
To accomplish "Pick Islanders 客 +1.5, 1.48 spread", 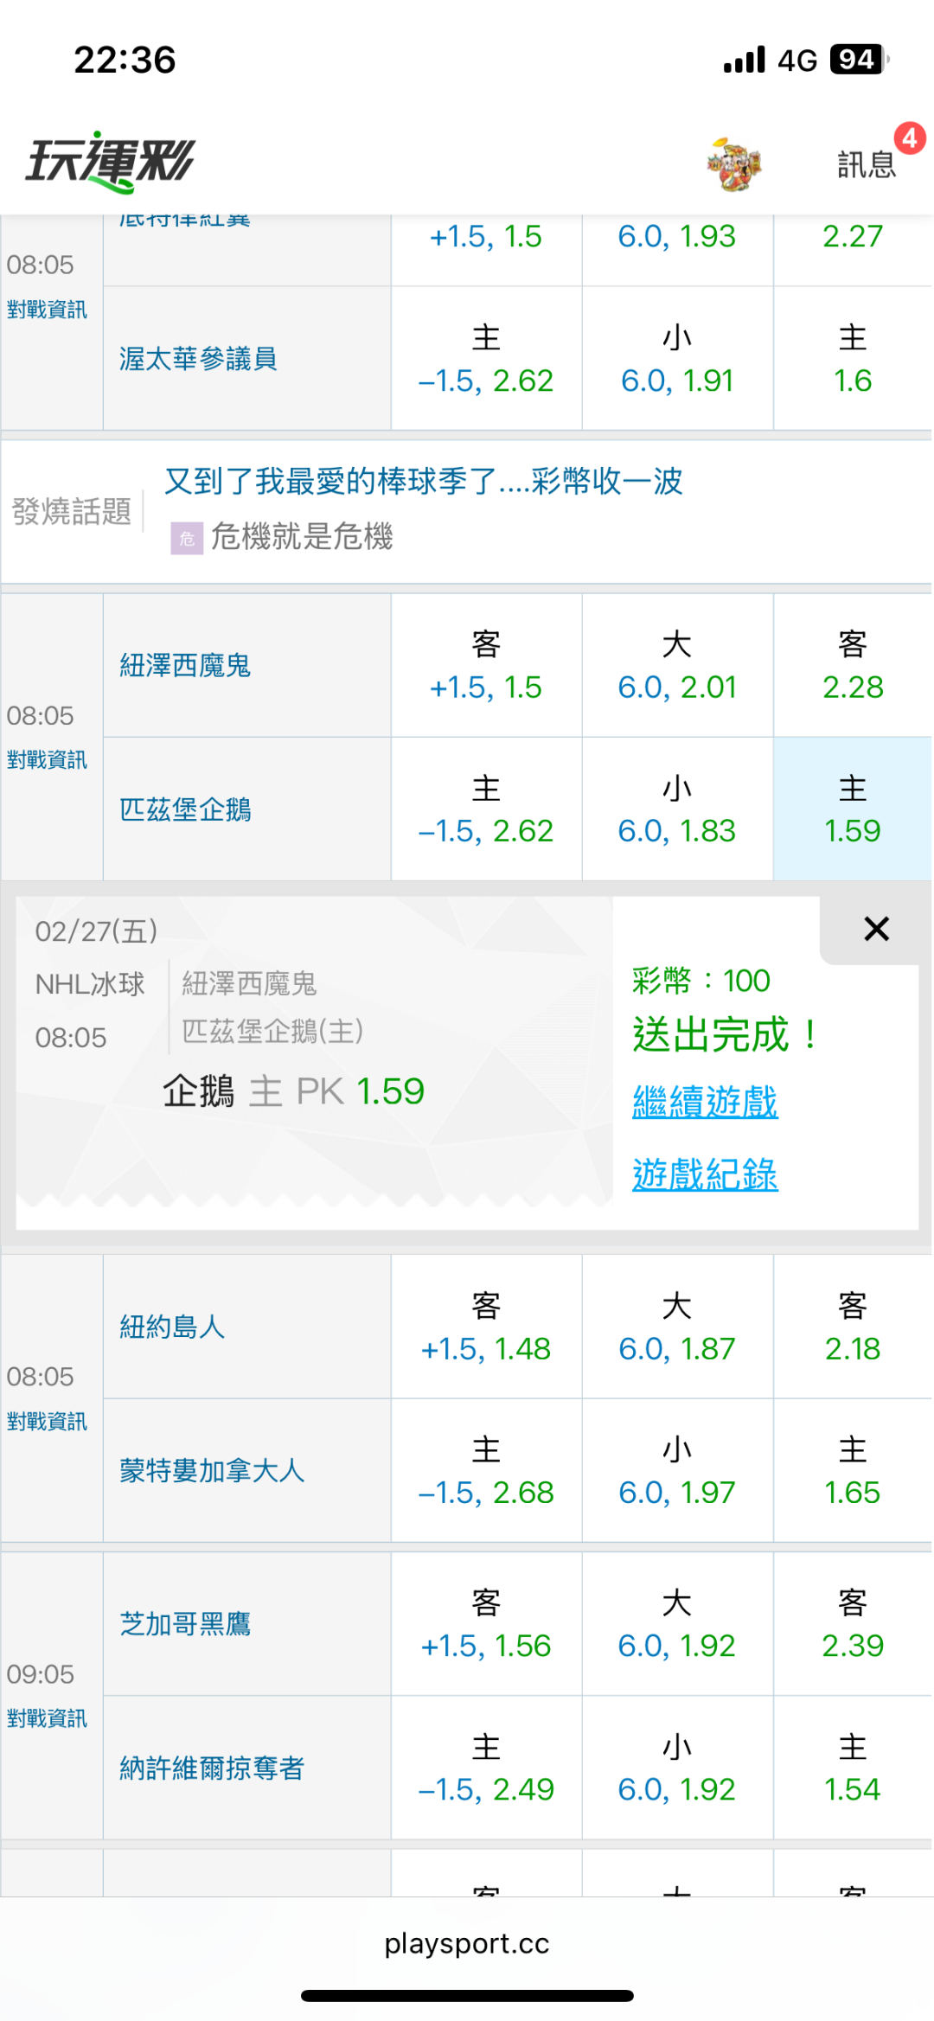I will pos(486,1327).
